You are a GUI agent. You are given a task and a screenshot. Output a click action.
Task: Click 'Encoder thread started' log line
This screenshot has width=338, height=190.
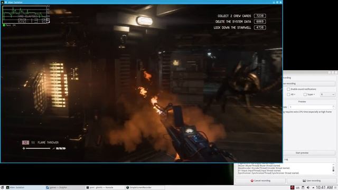264,168
